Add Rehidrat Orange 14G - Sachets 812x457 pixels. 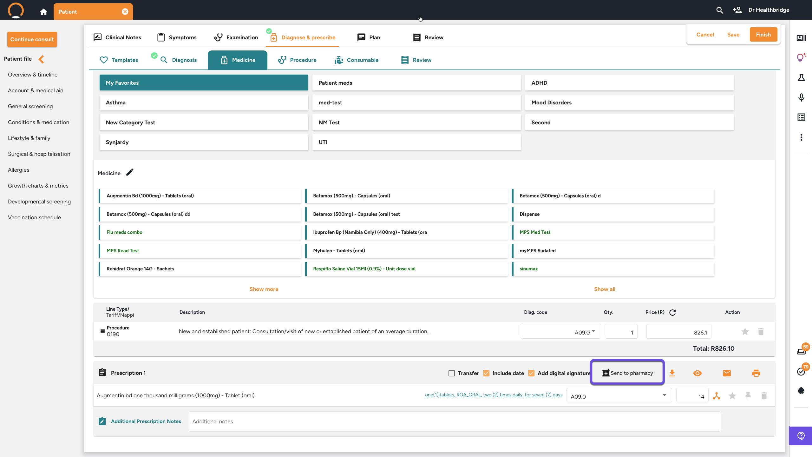pyautogui.click(x=200, y=269)
